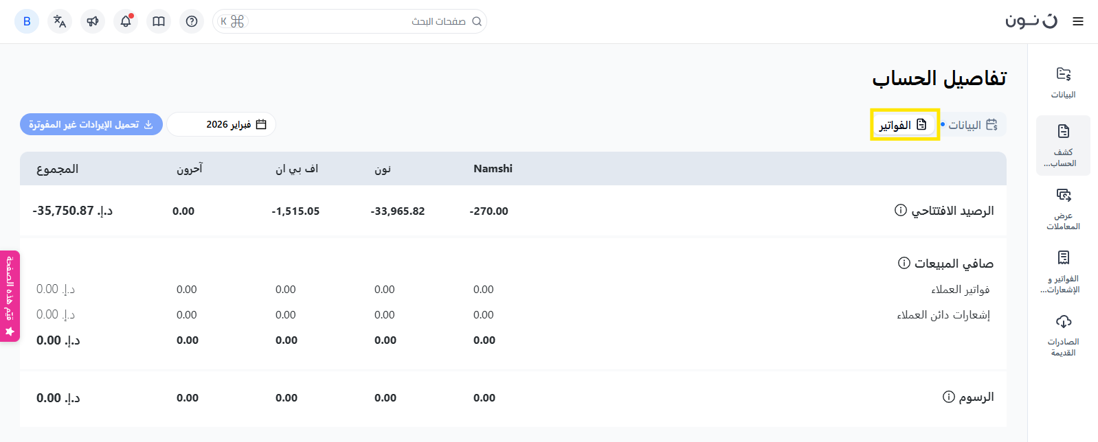
Task: Open the language translation icon
Action: click(60, 21)
